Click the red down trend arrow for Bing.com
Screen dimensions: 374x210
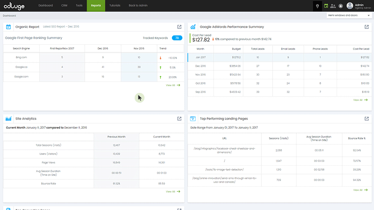point(160,58)
